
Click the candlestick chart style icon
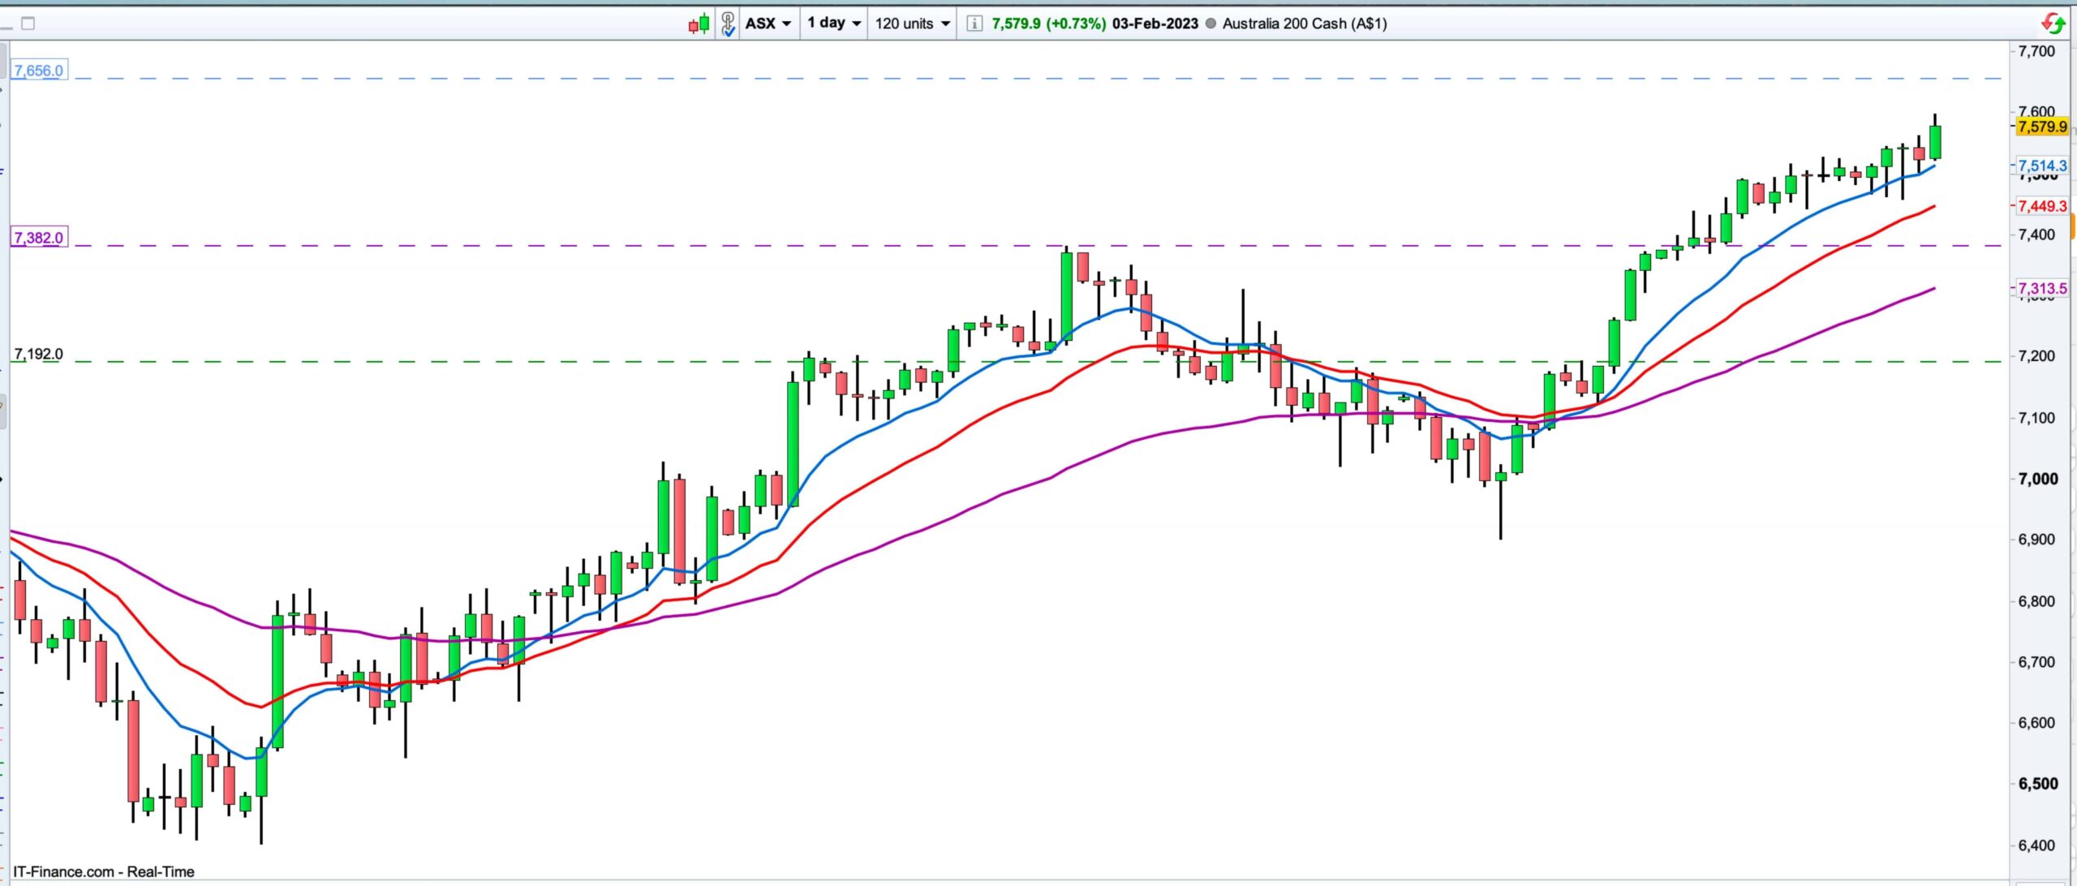[699, 24]
